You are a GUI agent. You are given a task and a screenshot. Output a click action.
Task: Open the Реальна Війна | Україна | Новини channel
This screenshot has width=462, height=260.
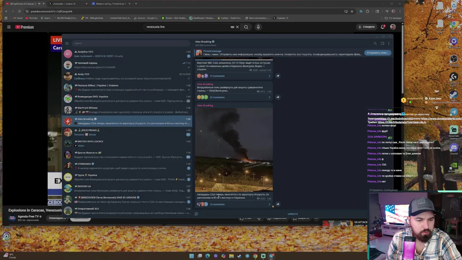127,87
